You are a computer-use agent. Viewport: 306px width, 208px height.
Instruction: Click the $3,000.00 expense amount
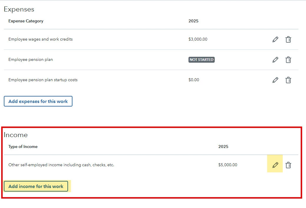tap(198, 39)
